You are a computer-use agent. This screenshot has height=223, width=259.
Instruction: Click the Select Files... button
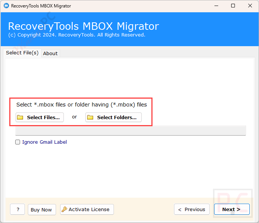coord(40,117)
